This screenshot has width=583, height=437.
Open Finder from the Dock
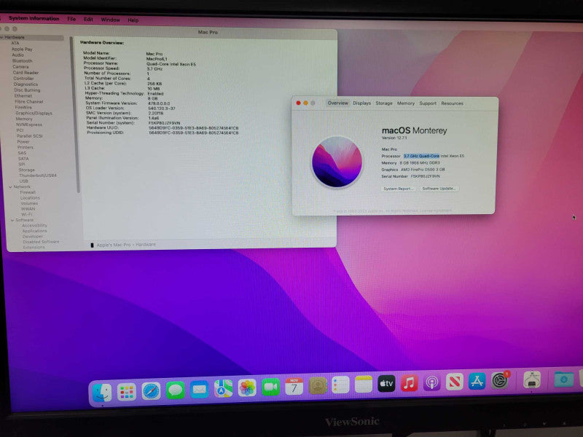pyautogui.click(x=101, y=393)
